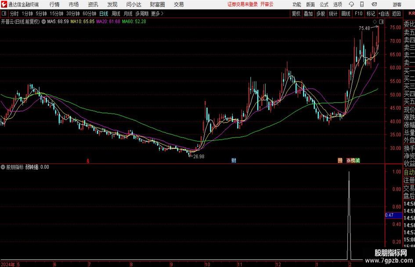Click the 画线 drawing tools button
415x267 pixels.
pos(346,14)
